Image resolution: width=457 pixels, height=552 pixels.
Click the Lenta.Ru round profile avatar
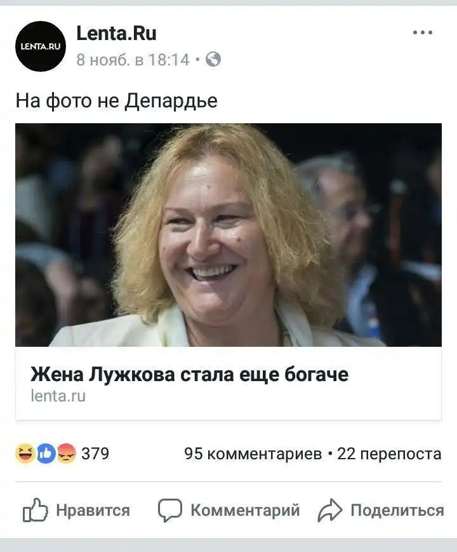pos(41,46)
